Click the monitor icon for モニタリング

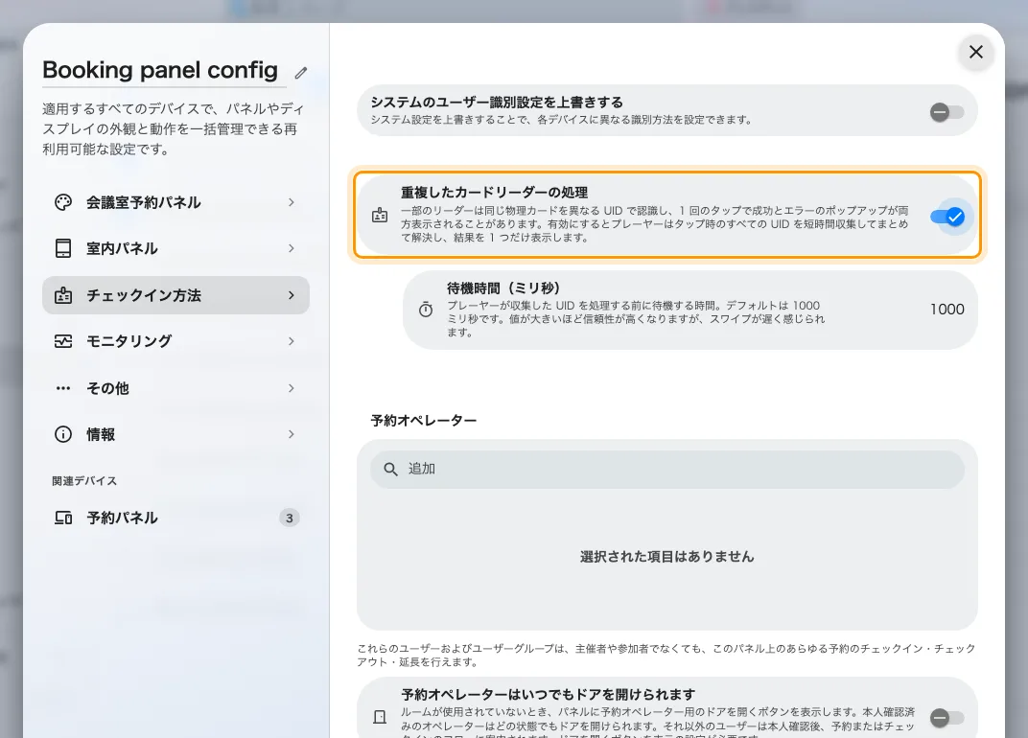click(63, 341)
